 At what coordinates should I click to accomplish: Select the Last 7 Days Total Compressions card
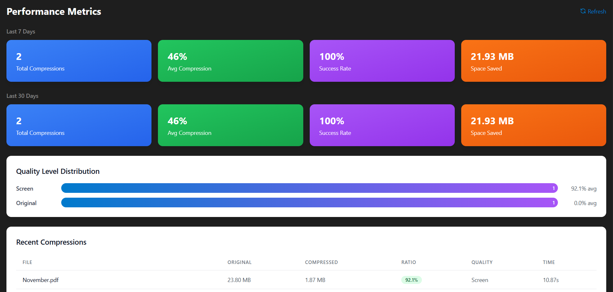click(x=79, y=61)
